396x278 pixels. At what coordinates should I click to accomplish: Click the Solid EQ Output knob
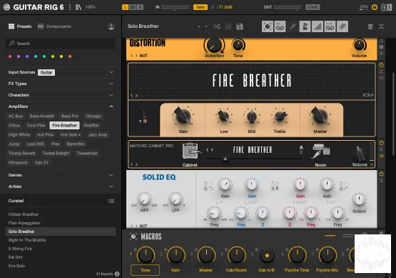click(x=359, y=200)
